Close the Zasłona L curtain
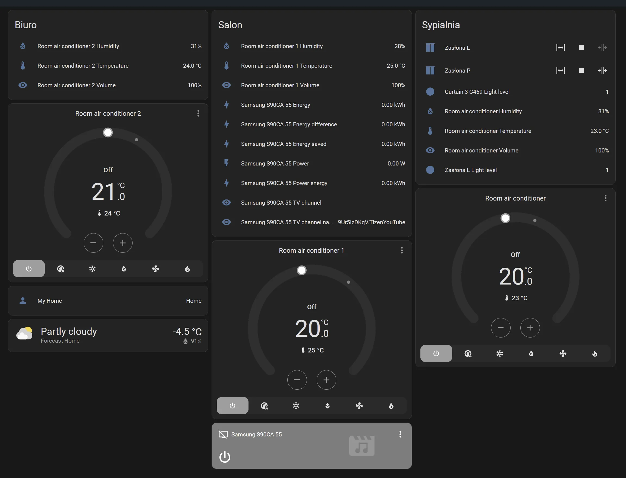Image resolution: width=626 pixels, height=478 pixels. 602,48
